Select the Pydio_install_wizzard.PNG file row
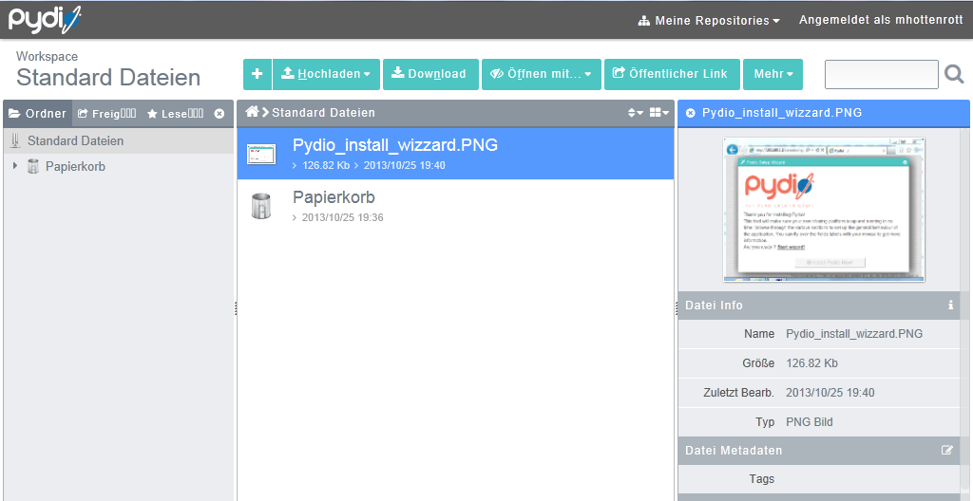Image resolution: width=973 pixels, height=501 pixels. pos(455,154)
